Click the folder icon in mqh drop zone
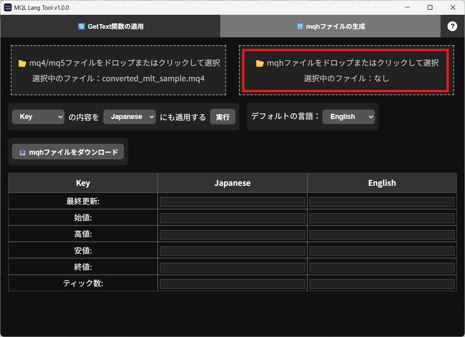Image resolution: width=465 pixels, height=337 pixels. [260, 63]
